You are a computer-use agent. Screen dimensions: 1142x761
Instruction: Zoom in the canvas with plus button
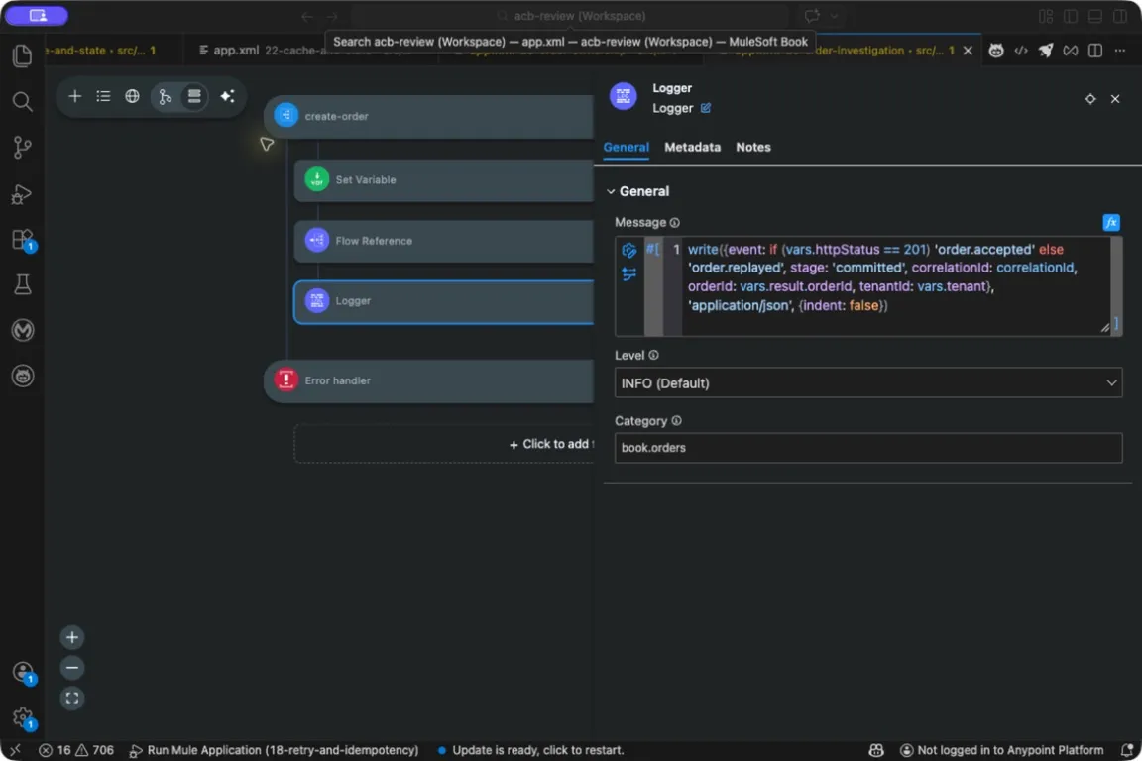click(x=72, y=637)
